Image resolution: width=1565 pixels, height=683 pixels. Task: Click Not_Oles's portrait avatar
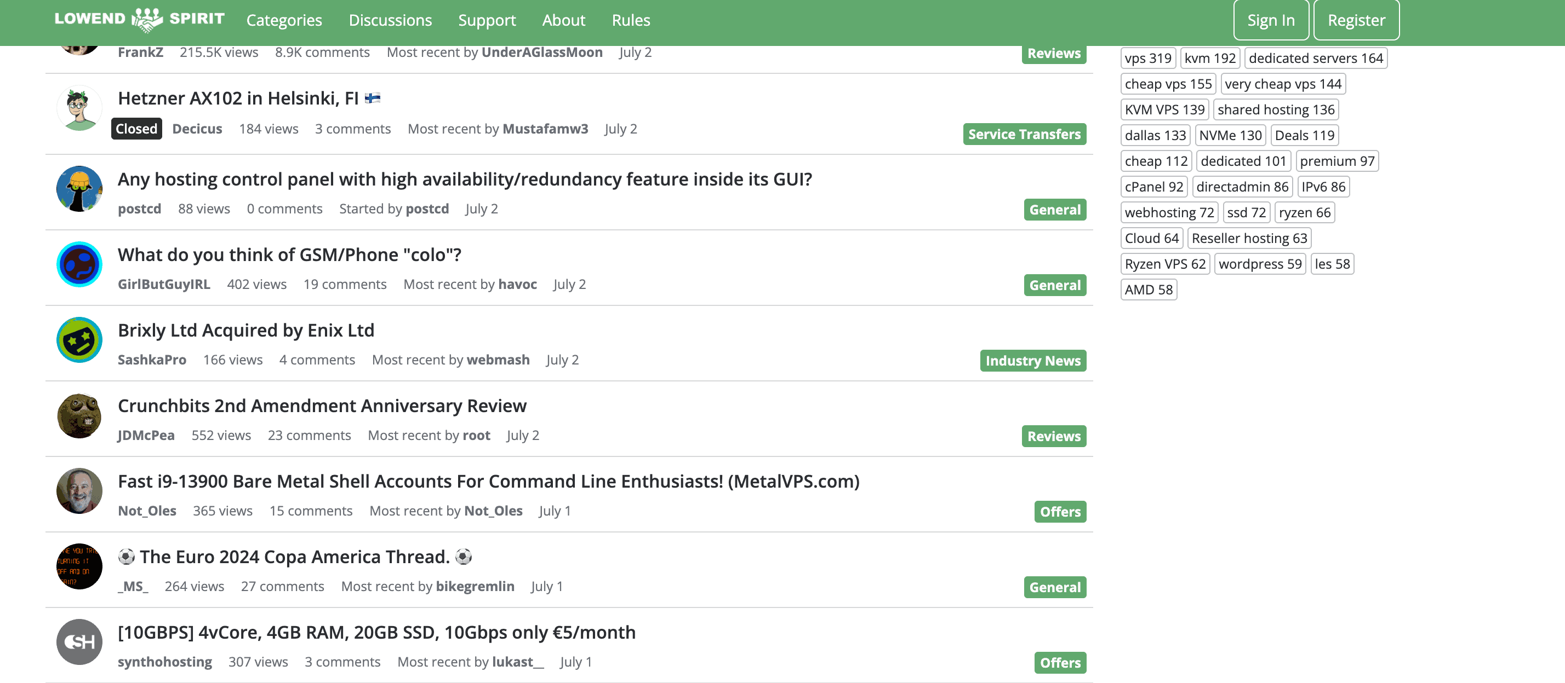pyautogui.click(x=79, y=491)
